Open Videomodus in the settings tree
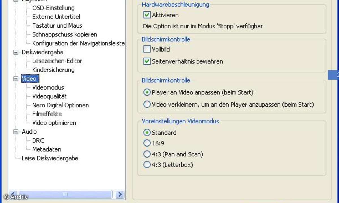This screenshot has height=203, width=339. (48, 87)
